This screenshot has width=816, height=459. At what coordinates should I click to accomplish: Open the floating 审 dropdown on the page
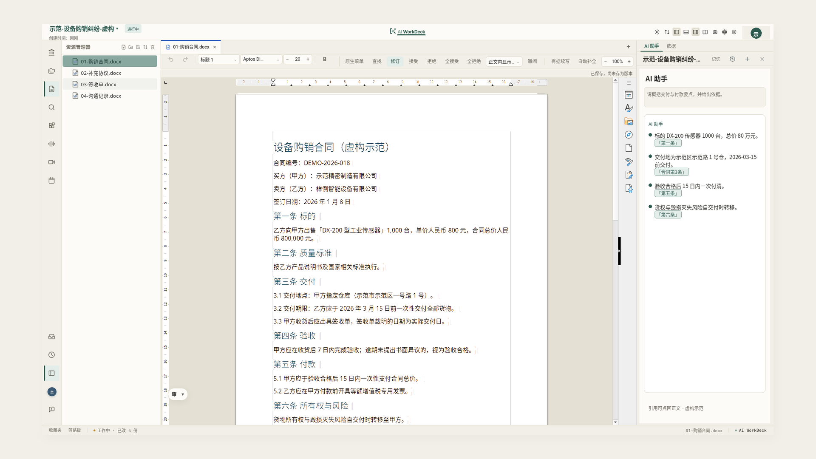[178, 394]
